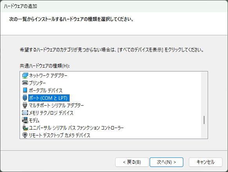Click the メモリ テクノロジ デバイス icon
228x172 pixels.
[x=25, y=113]
